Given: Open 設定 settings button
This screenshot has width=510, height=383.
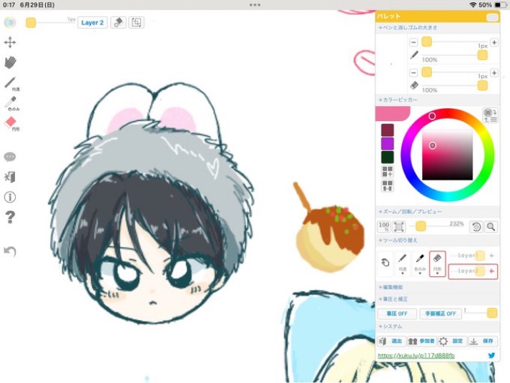Looking at the screenshot, I should point(452,341).
